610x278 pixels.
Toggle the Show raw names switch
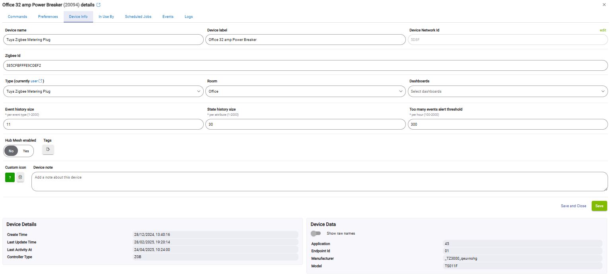[x=316, y=233]
